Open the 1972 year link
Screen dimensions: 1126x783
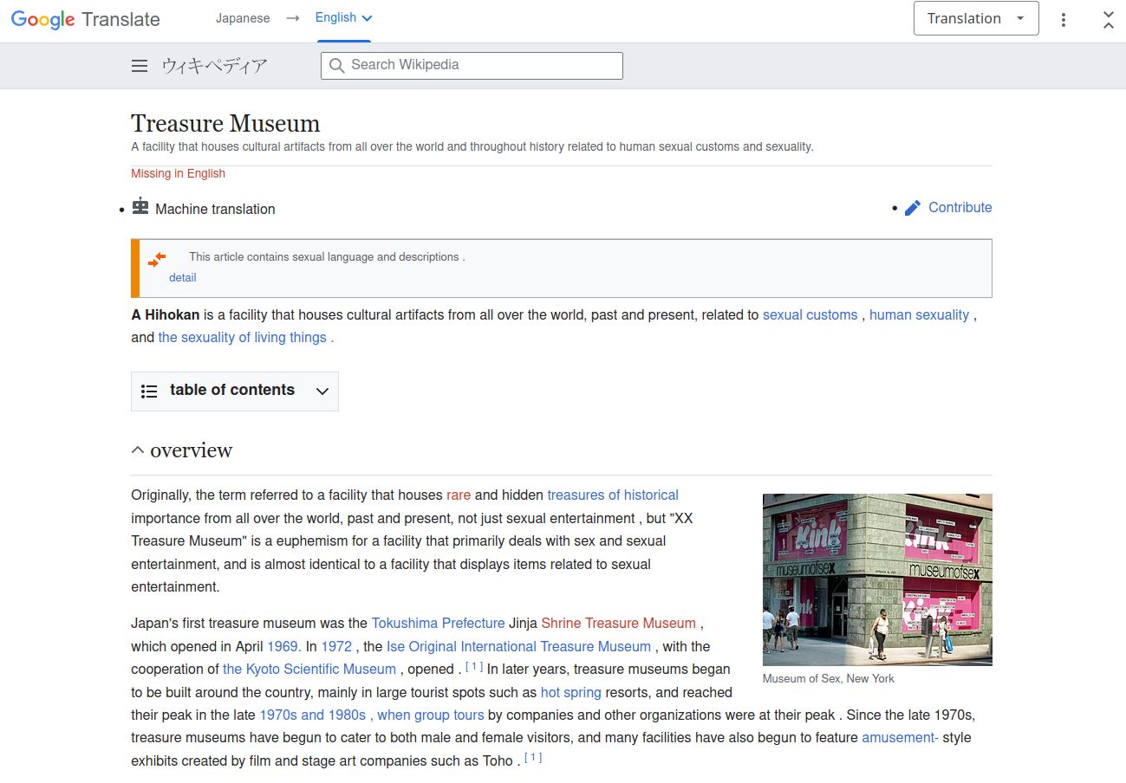[x=337, y=647]
